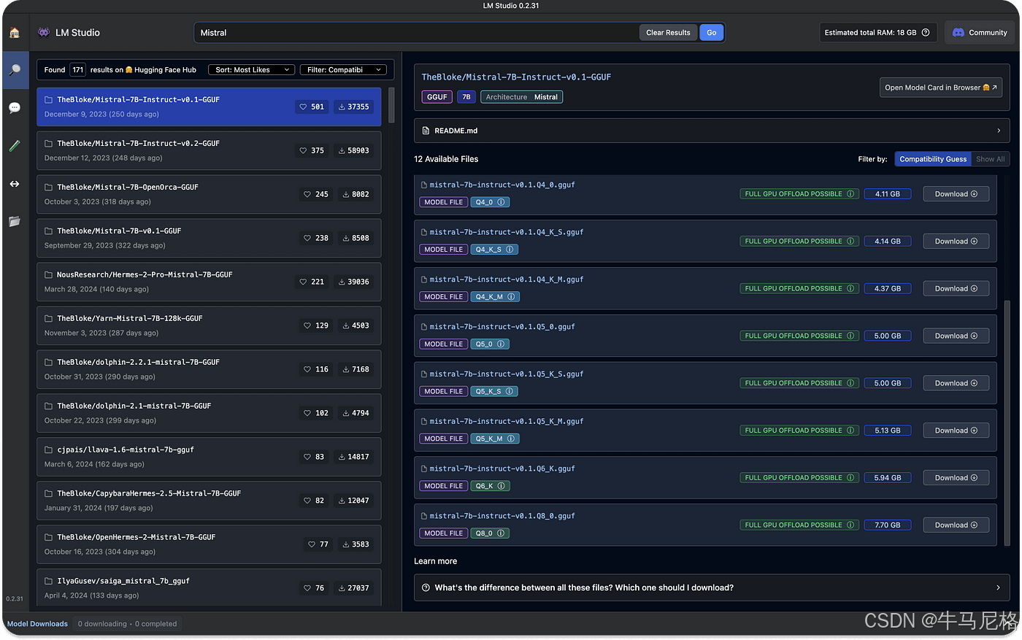Click the info icon beside Q4_K_M tag
Screen dimensions: 1022x640
tap(511, 297)
